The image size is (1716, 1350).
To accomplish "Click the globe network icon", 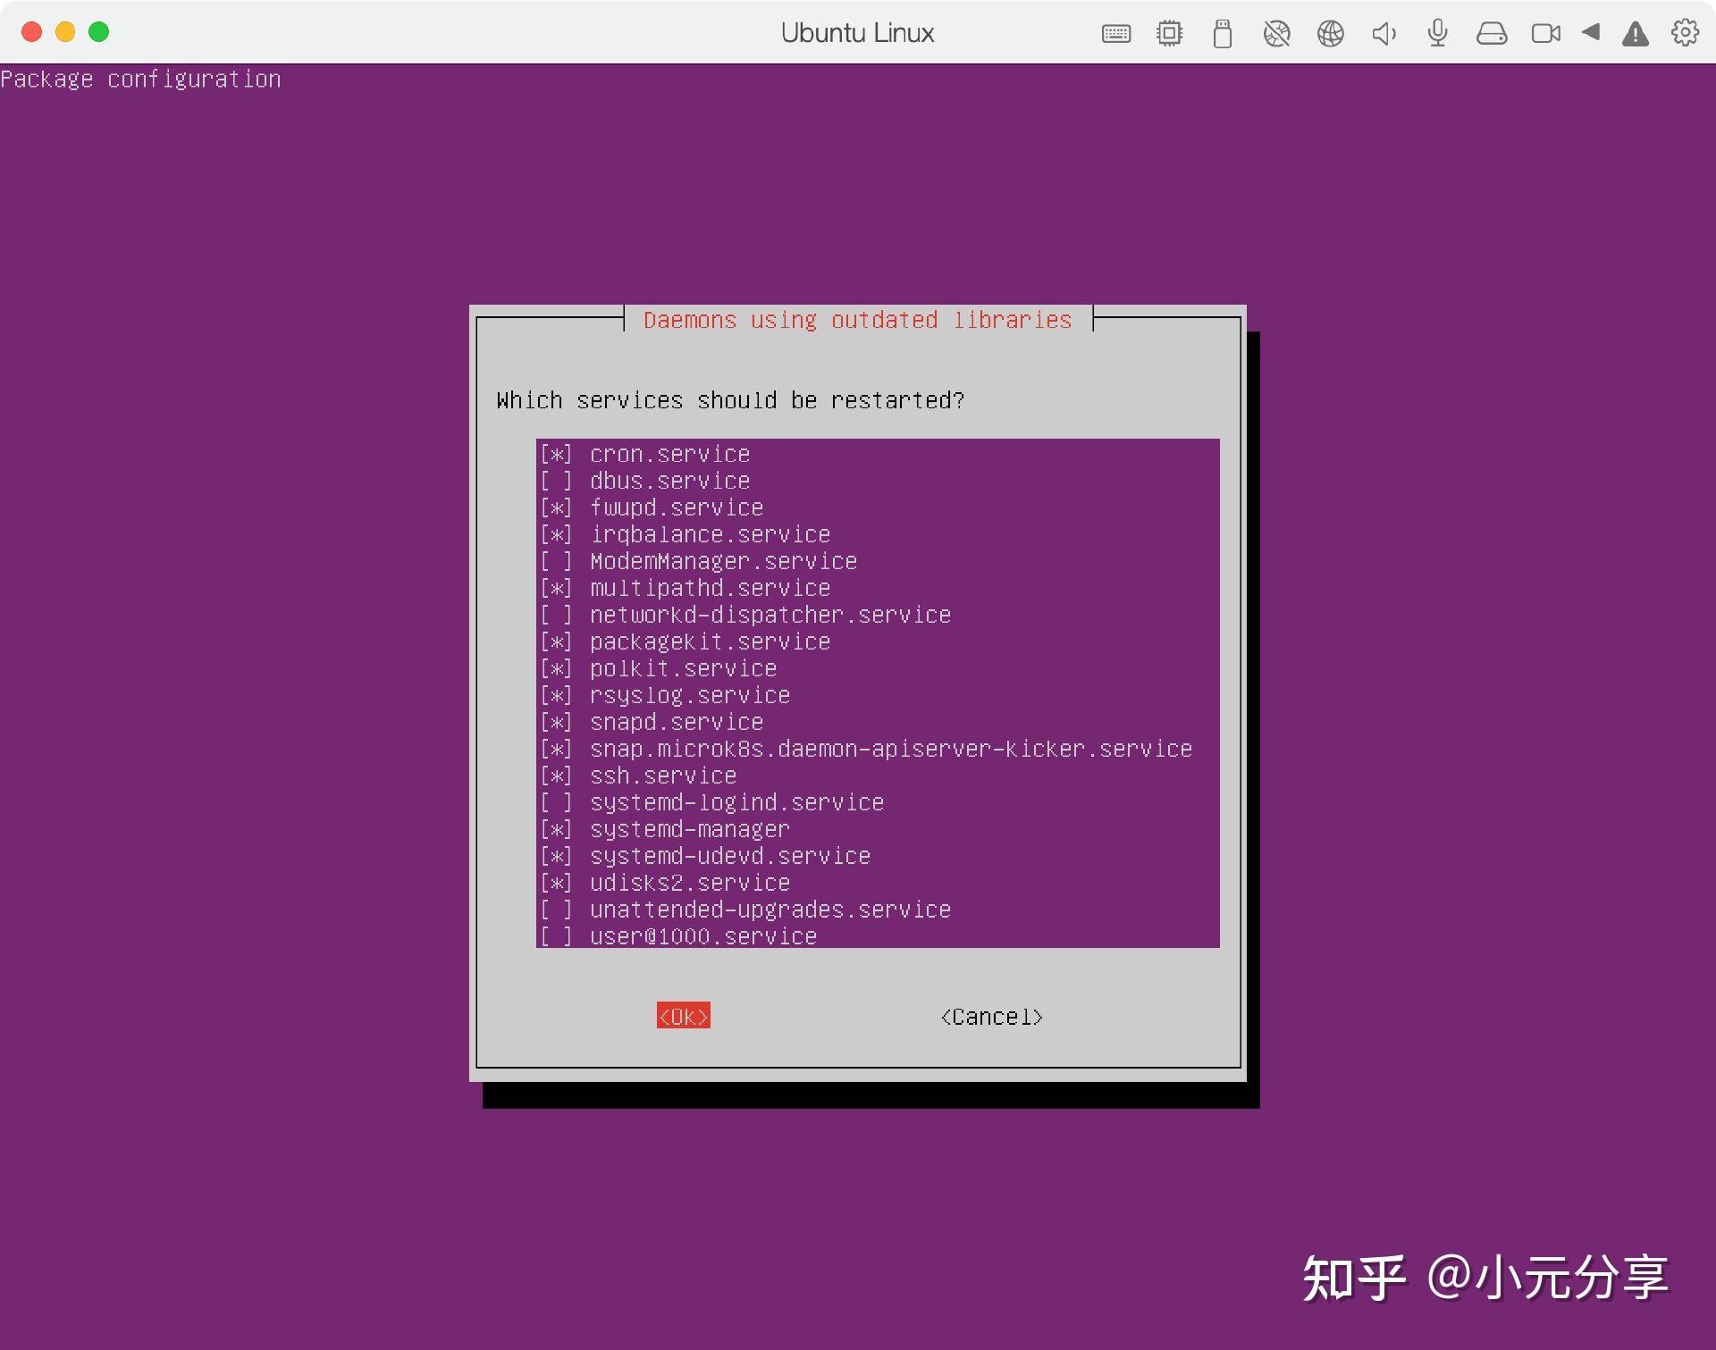I will coord(1331,32).
